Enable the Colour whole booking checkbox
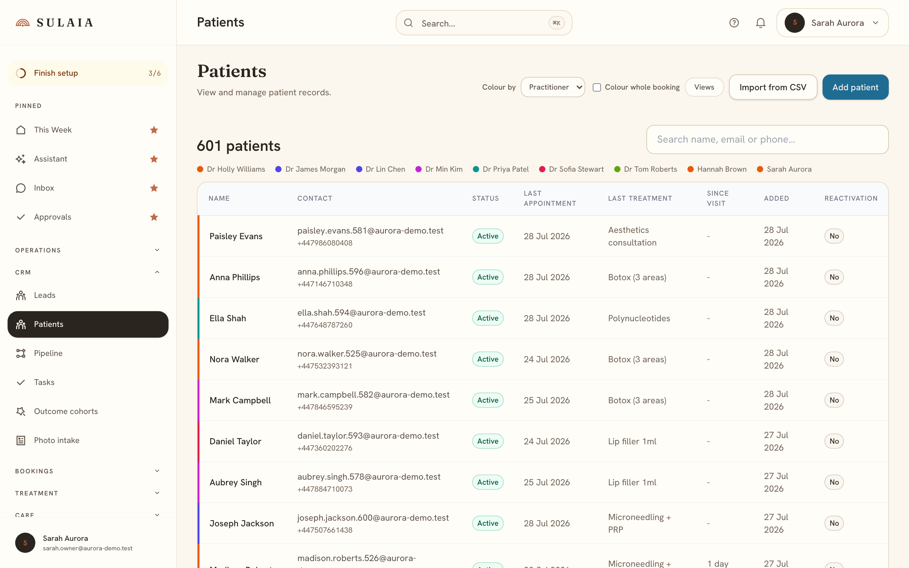Viewport: 909px width, 568px height. coord(597,87)
